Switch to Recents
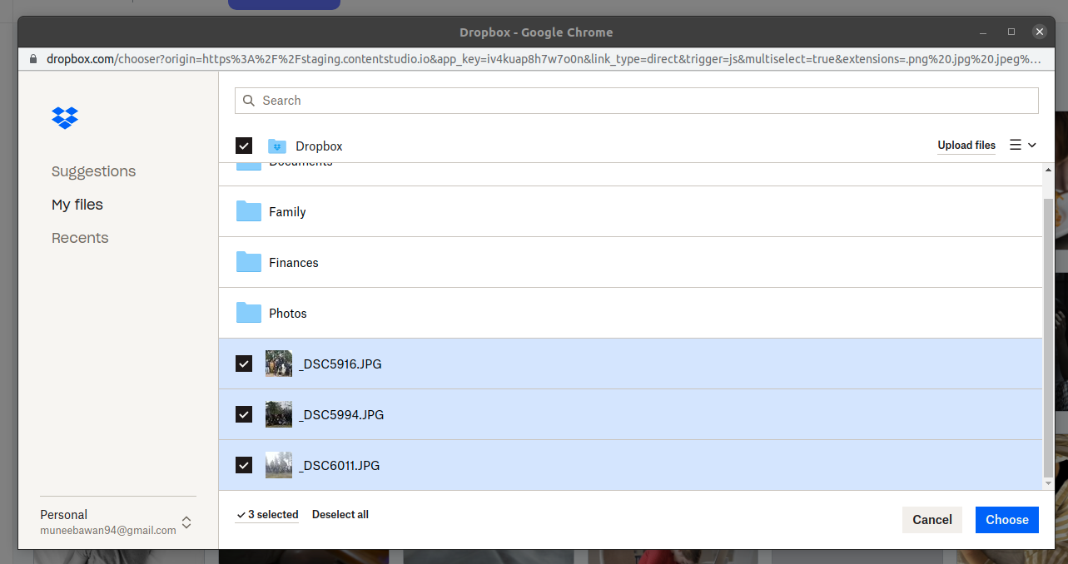The image size is (1068, 564). tap(80, 238)
